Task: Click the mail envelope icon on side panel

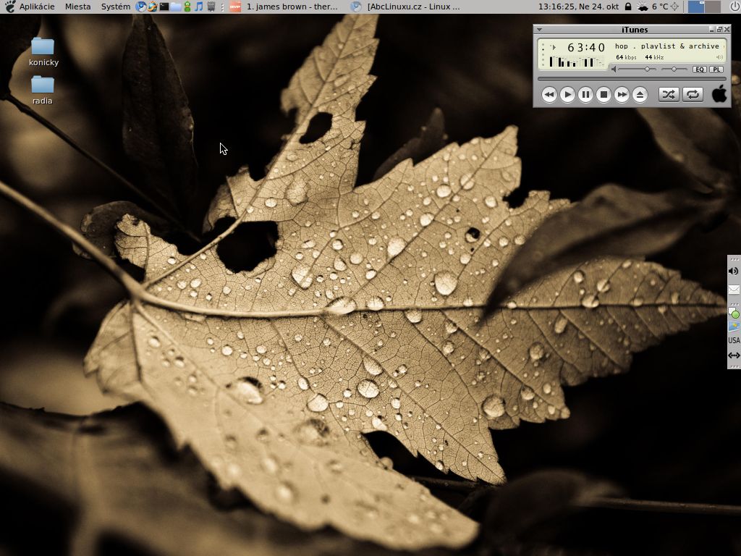Action: coord(734,290)
